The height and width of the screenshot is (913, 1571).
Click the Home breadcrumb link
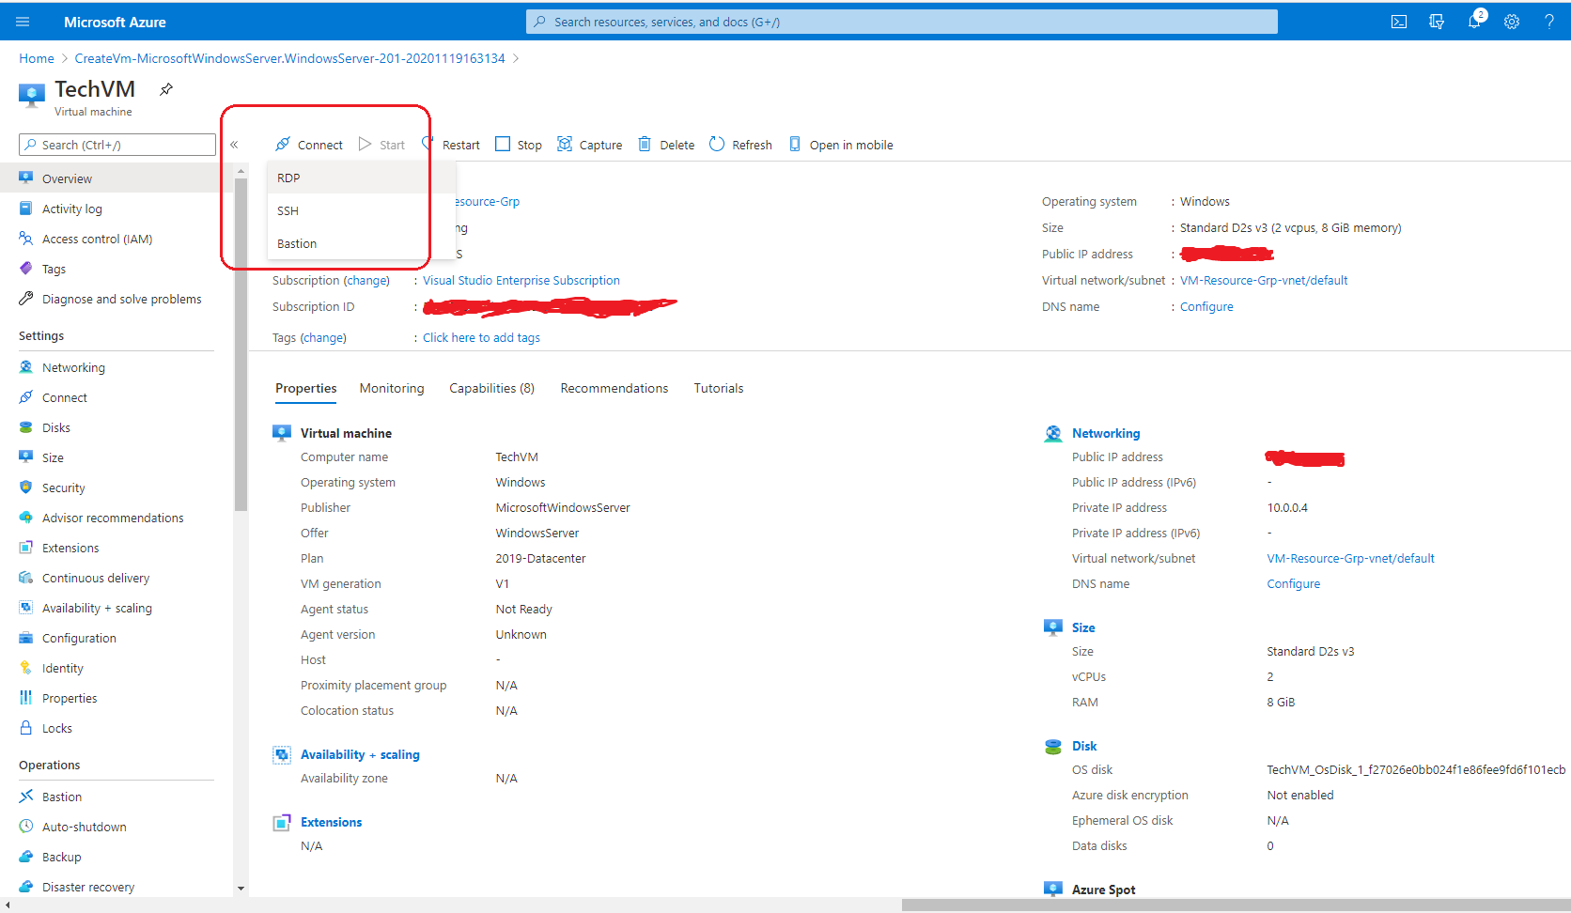click(x=37, y=58)
